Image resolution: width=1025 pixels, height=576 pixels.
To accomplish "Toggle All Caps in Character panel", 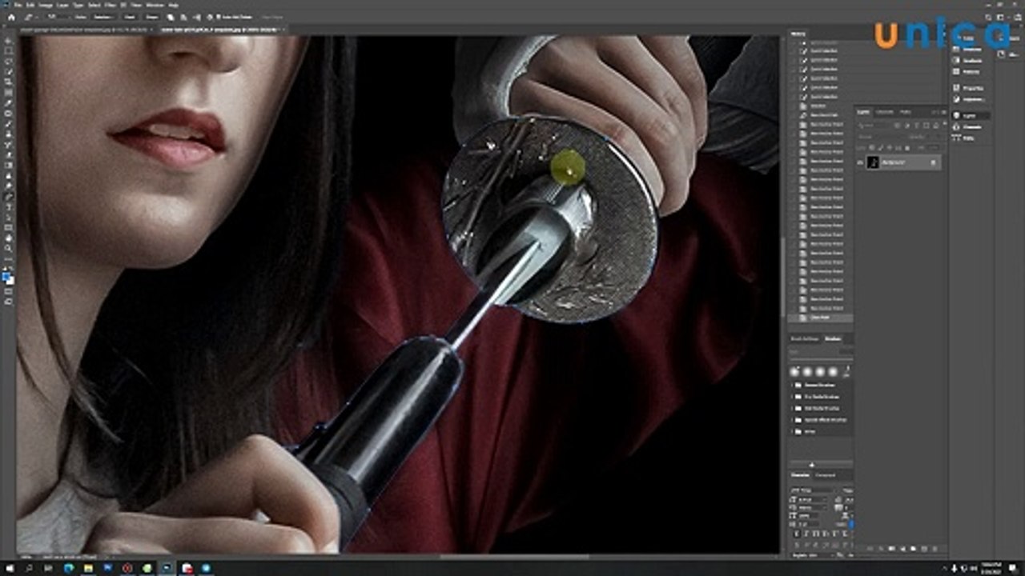I will point(816,534).
